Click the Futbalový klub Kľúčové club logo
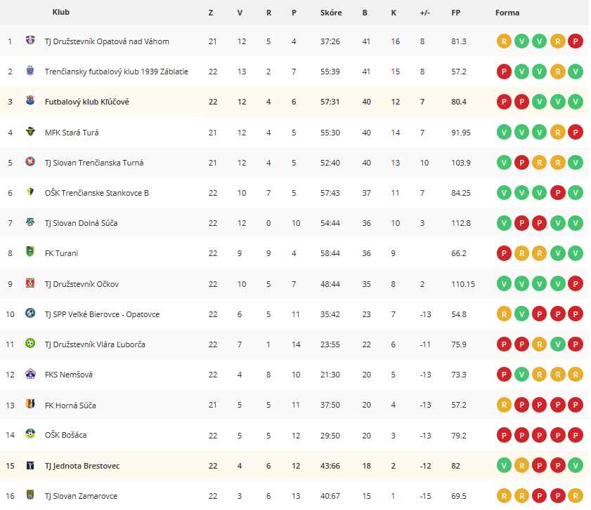Screen dimensions: 591x510 tap(30, 100)
